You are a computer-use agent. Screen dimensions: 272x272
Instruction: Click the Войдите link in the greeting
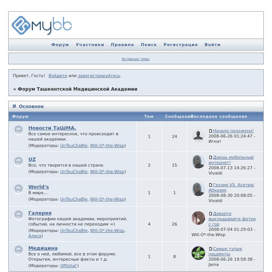click(x=58, y=76)
